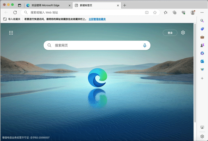
Task: Open sidebar Tools briefcase icon
Action: (202, 37)
